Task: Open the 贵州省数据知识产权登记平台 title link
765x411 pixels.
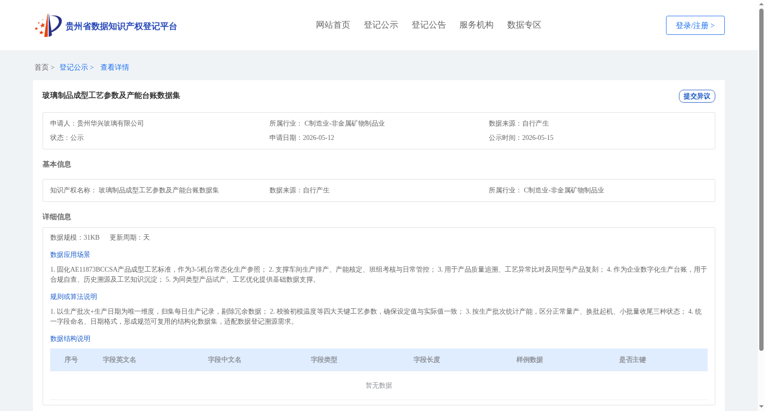Action: 121,26
